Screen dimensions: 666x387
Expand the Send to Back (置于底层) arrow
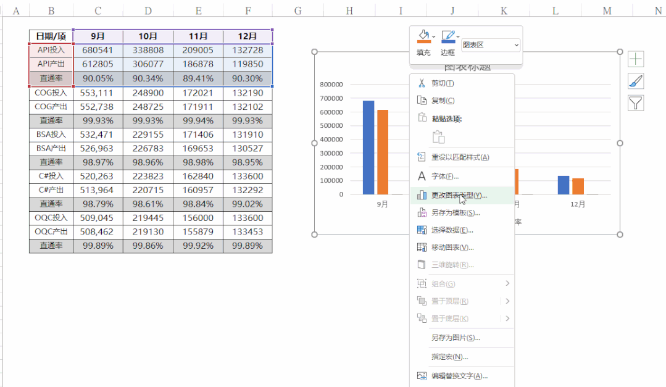click(x=507, y=318)
